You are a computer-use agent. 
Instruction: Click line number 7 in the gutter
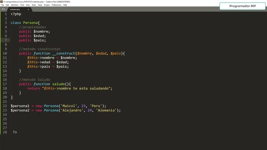pos(6,40)
